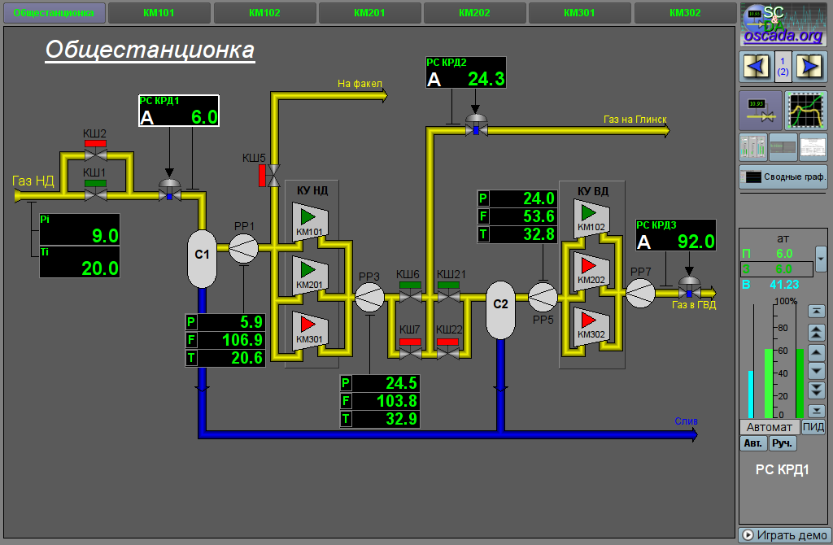Open the trend graphs view icon

[806, 111]
